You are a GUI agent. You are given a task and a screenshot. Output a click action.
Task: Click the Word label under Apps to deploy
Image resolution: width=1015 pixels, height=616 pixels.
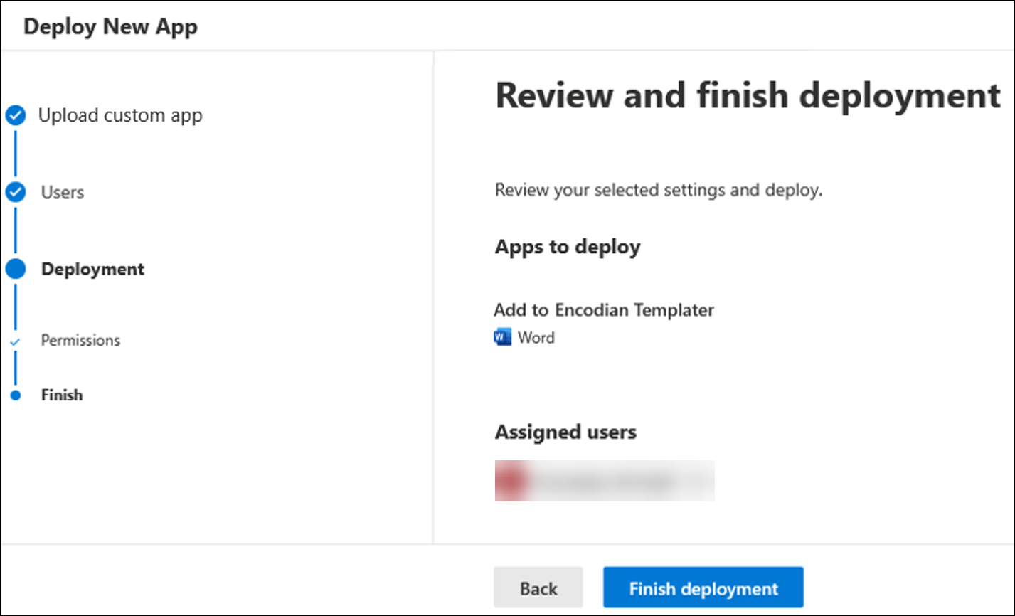pyautogui.click(x=536, y=338)
